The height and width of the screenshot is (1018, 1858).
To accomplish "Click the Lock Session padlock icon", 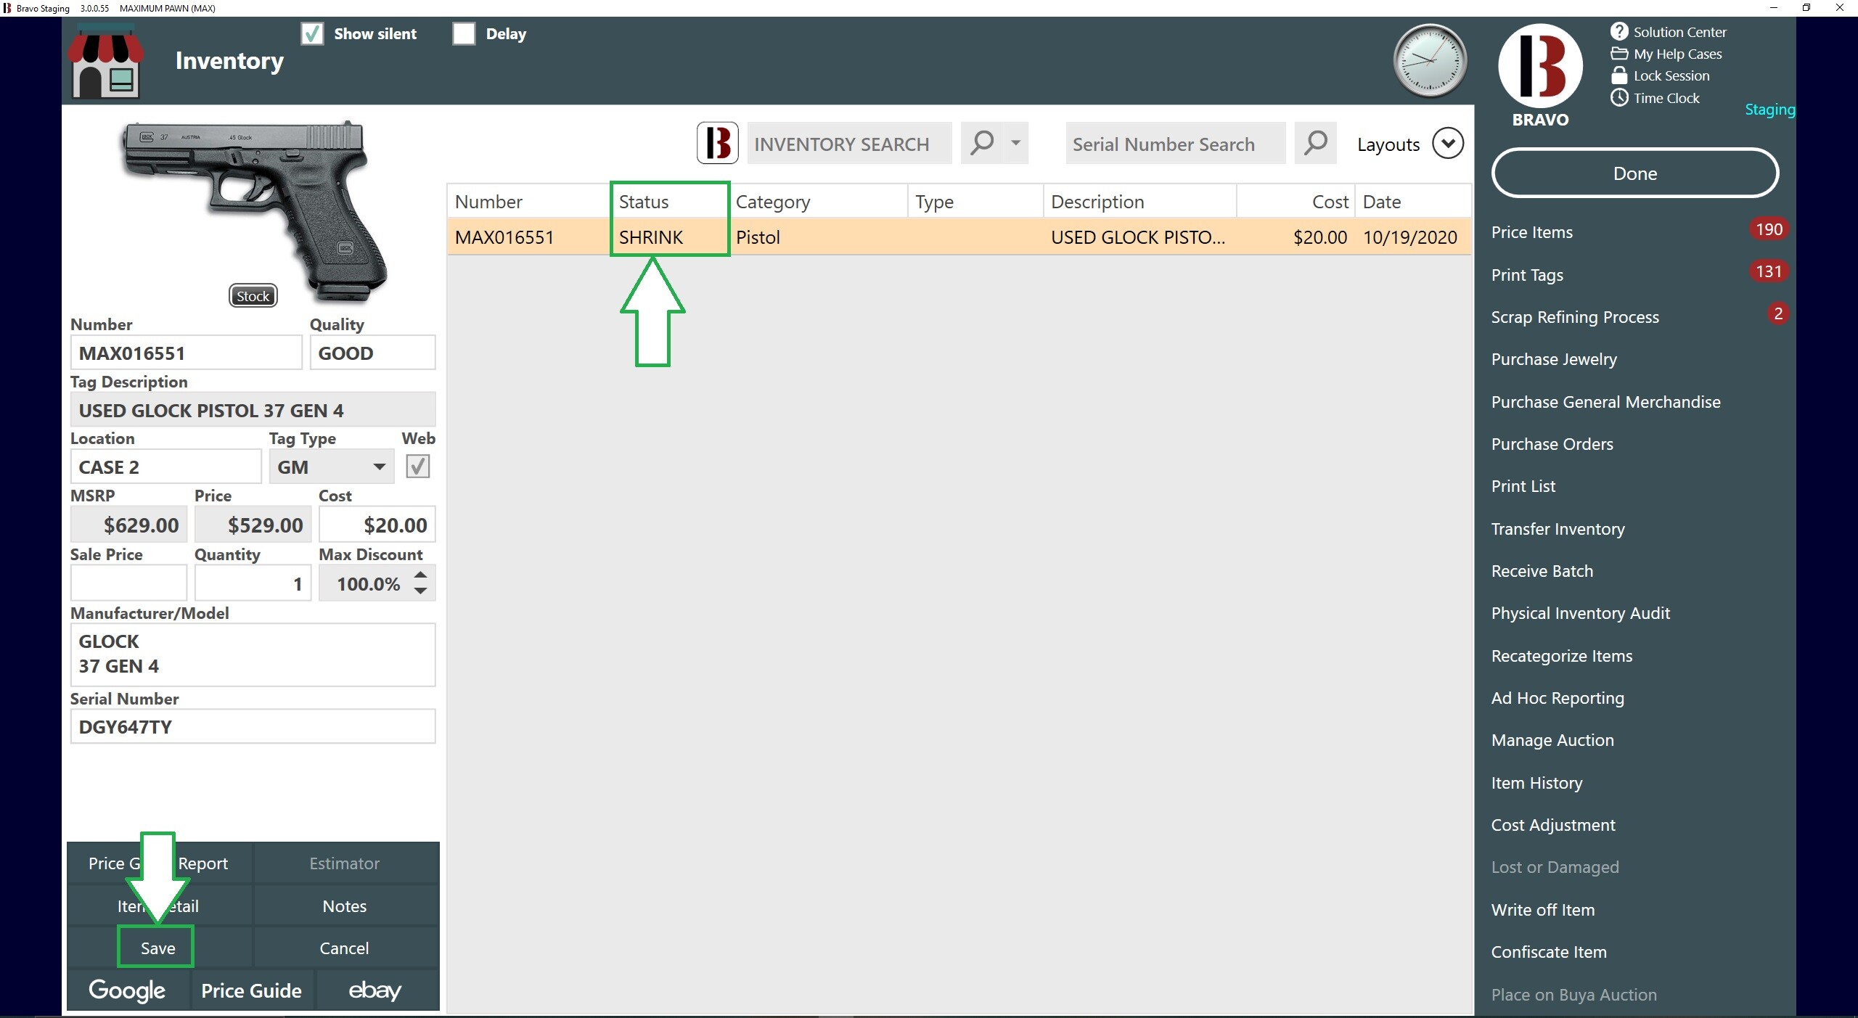I will coord(1618,75).
